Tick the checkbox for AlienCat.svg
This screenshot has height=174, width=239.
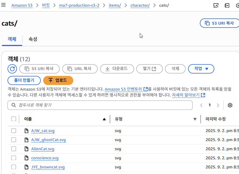tap(14, 149)
